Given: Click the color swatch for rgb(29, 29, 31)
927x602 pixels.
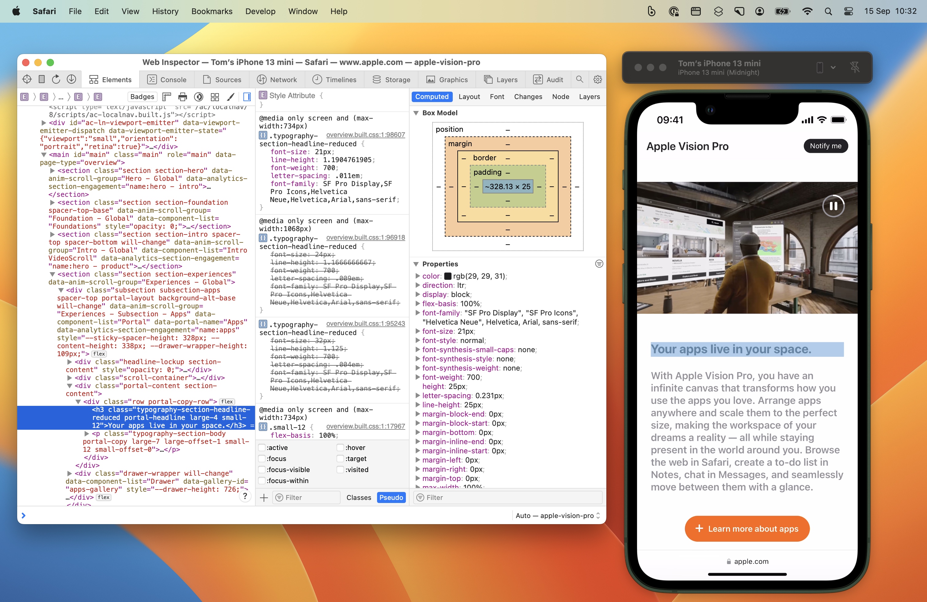Looking at the screenshot, I should click(448, 276).
